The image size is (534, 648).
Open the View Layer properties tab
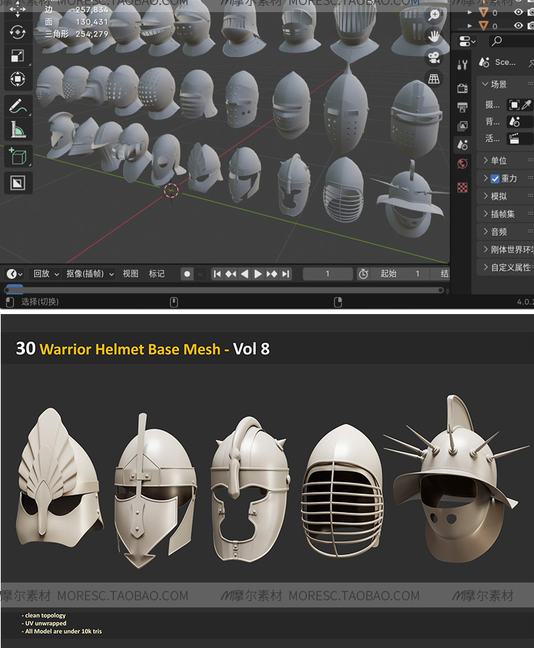pos(462,125)
